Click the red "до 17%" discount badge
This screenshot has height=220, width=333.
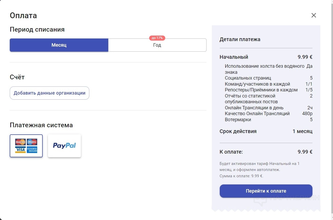click(157, 38)
